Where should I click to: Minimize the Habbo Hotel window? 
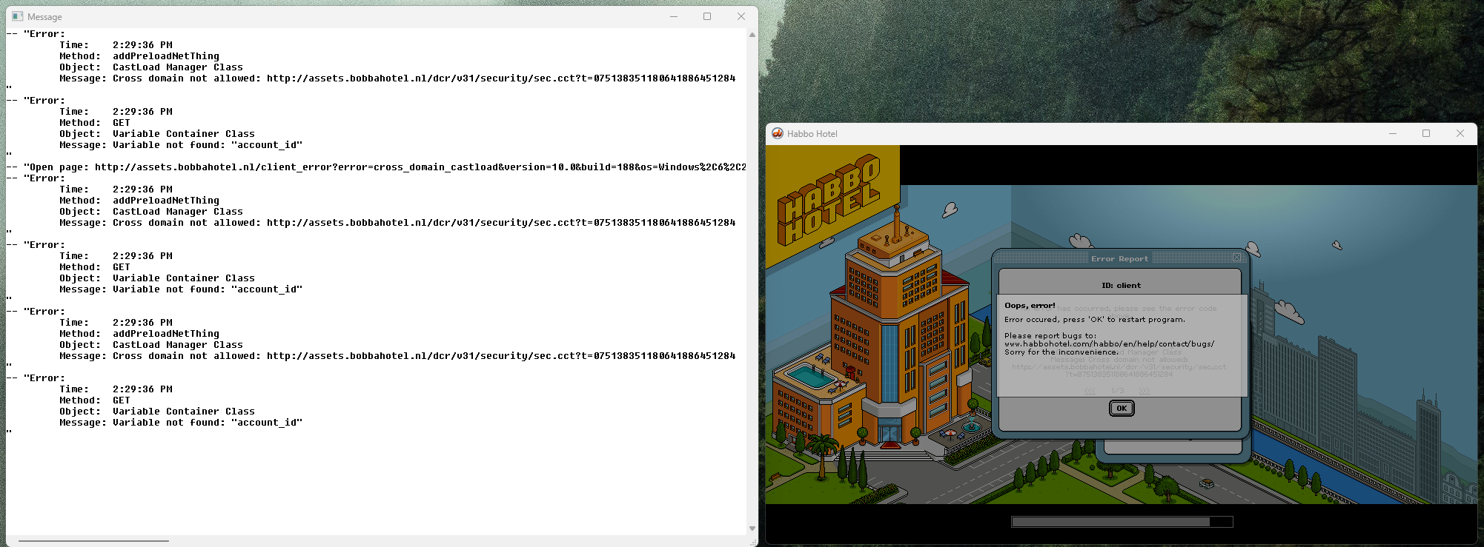coord(1393,133)
